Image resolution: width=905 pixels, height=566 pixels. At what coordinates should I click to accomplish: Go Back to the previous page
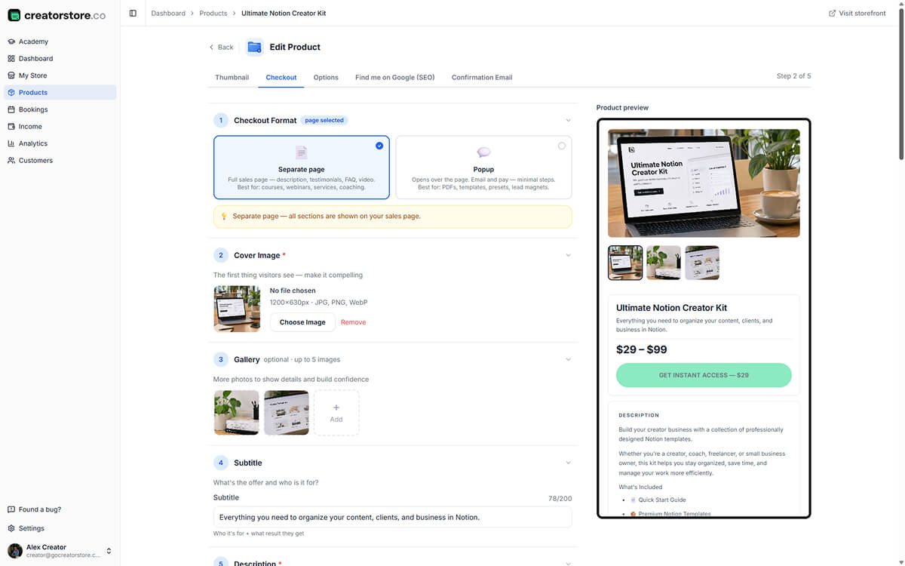222,47
